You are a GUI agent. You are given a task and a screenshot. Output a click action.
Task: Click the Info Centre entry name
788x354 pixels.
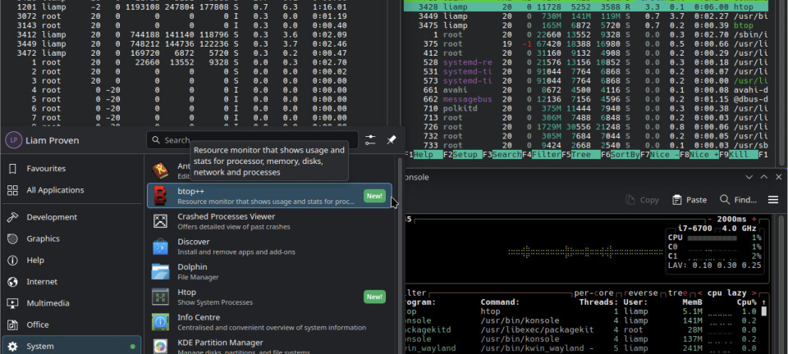[199, 317]
